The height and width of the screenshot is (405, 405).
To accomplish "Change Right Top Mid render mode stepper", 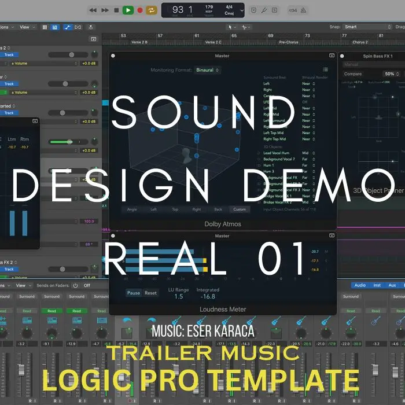I will click(314, 139).
